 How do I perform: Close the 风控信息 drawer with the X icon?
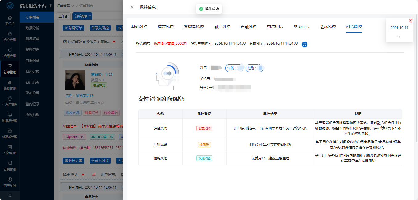(x=132, y=7)
